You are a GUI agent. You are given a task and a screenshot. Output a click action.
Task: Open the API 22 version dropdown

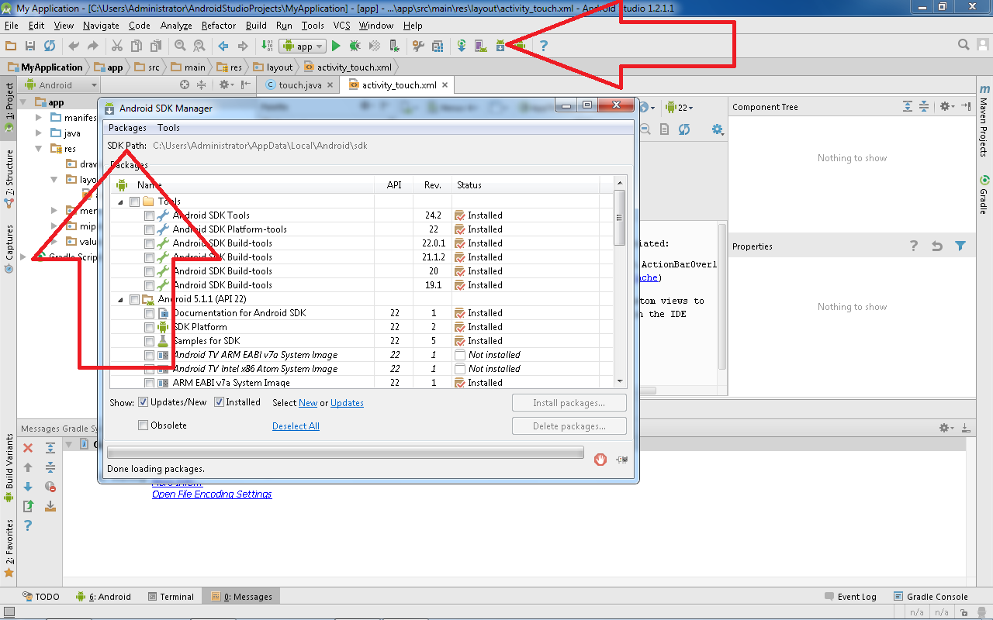(x=679, y=108)
